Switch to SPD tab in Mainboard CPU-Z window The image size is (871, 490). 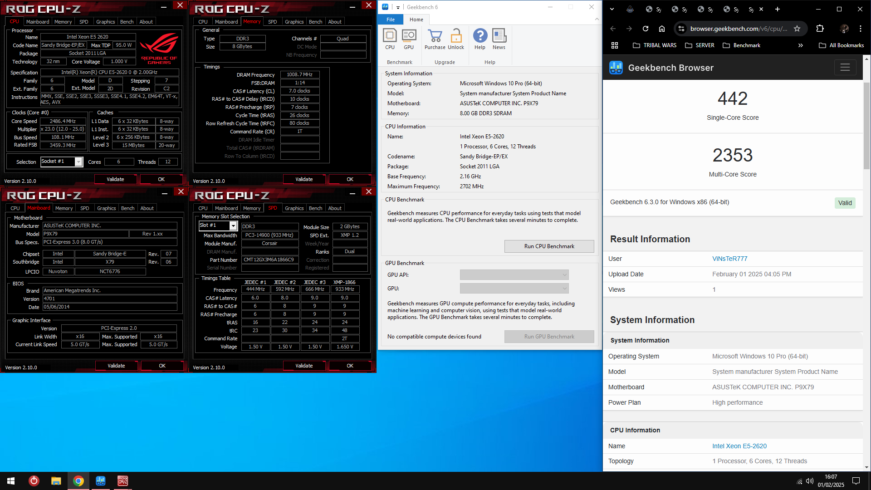(85, 208)
